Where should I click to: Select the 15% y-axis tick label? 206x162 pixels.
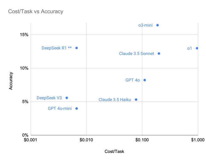[x=24, y=35]
